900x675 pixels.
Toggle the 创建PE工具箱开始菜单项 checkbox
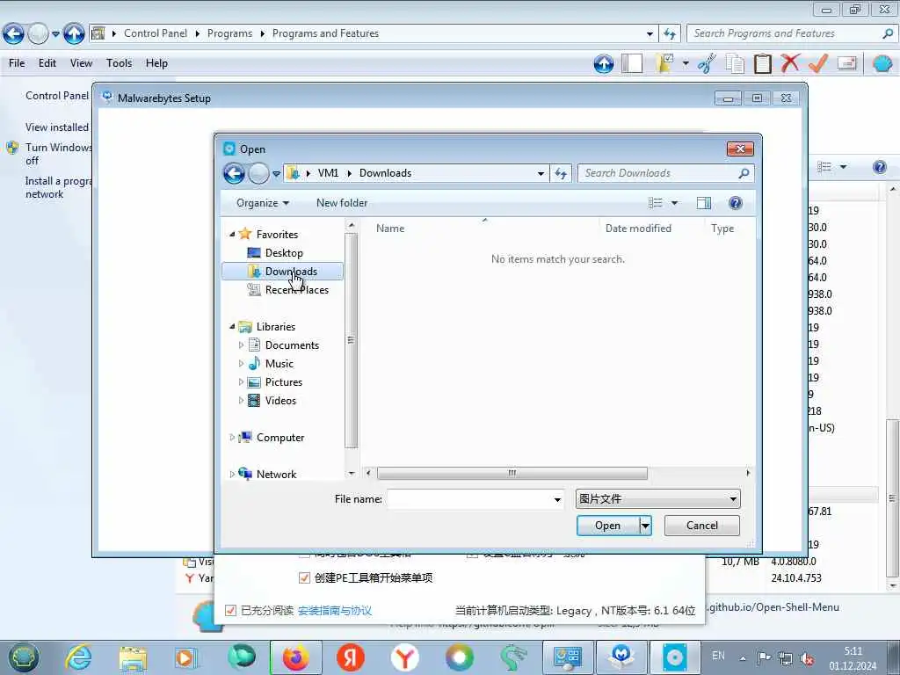(304, 578)
